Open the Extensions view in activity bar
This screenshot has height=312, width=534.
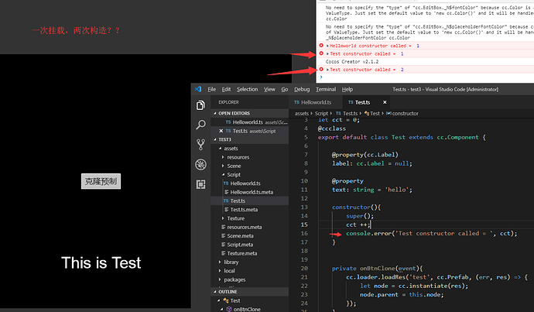[200, 184]
